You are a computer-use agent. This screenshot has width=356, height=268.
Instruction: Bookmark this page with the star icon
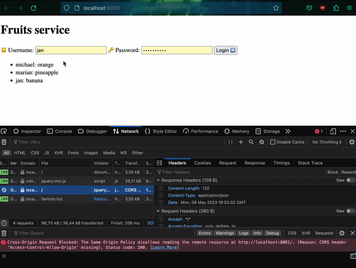276,8
